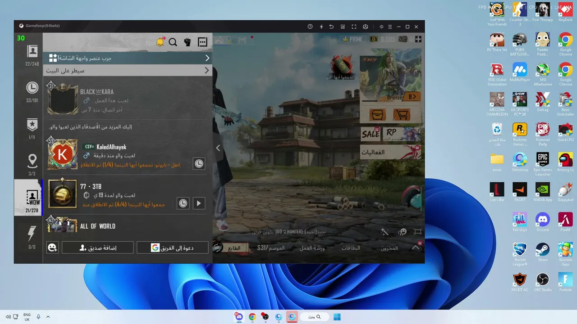Open the Gameloop user account icon
577x324 pixels.
tap(365, 27)
